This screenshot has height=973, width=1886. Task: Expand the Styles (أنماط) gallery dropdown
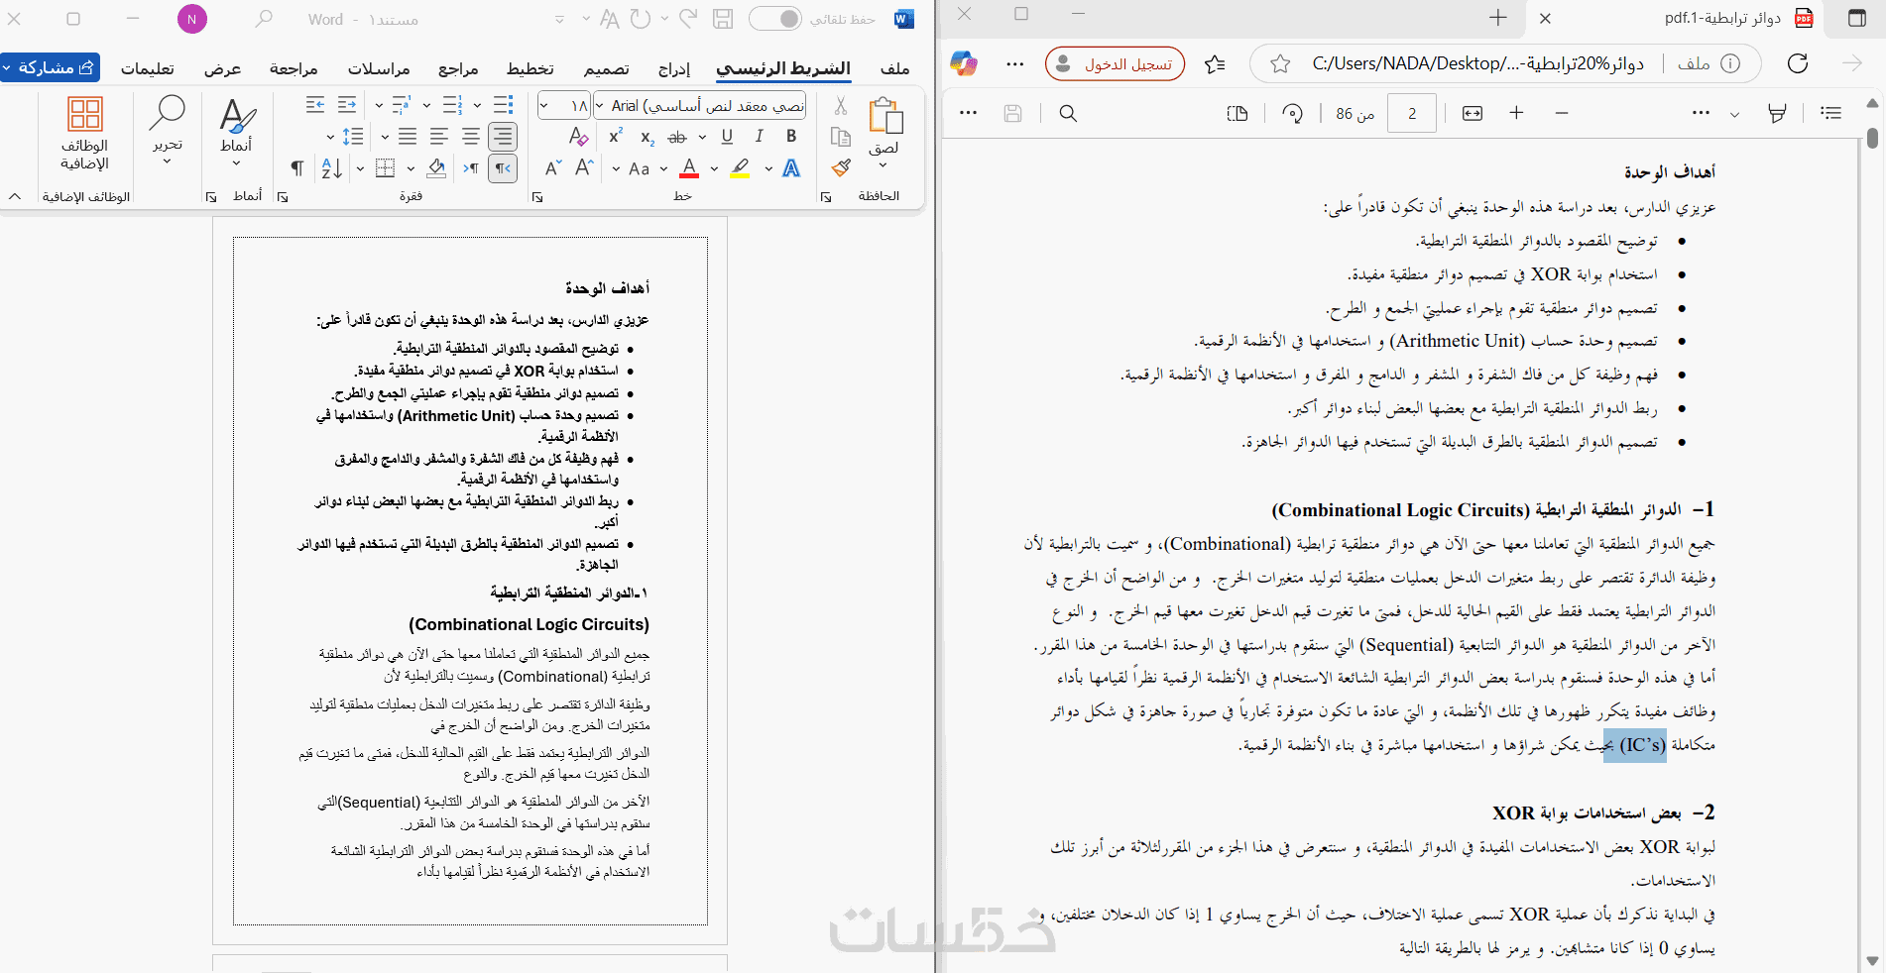pos(236,163)
